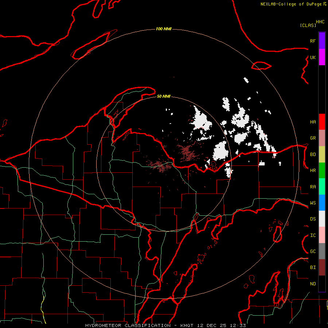
Task: Click the 'HYDROMETEOR CLASSIFICATION' title text
Action: [128, 325]
